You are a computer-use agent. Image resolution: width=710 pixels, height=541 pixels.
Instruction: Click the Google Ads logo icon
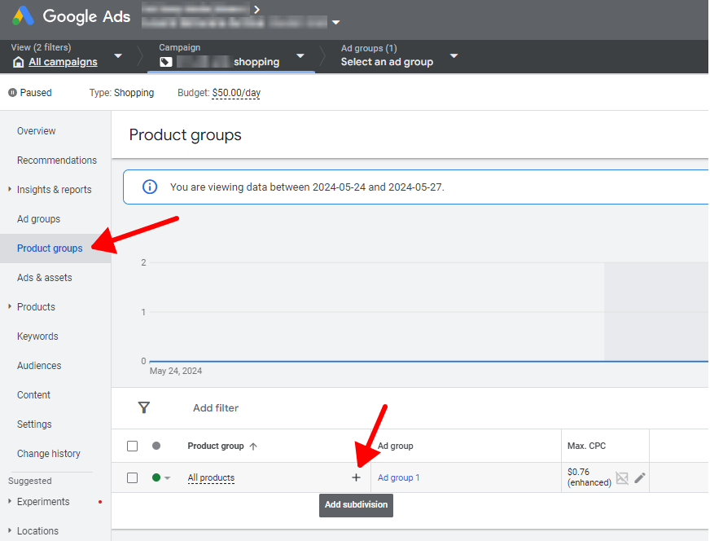tap(22, 16)
